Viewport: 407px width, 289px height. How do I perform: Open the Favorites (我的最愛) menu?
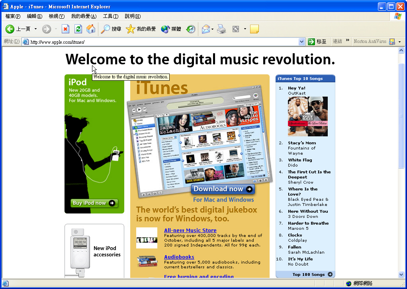[84, 16]
